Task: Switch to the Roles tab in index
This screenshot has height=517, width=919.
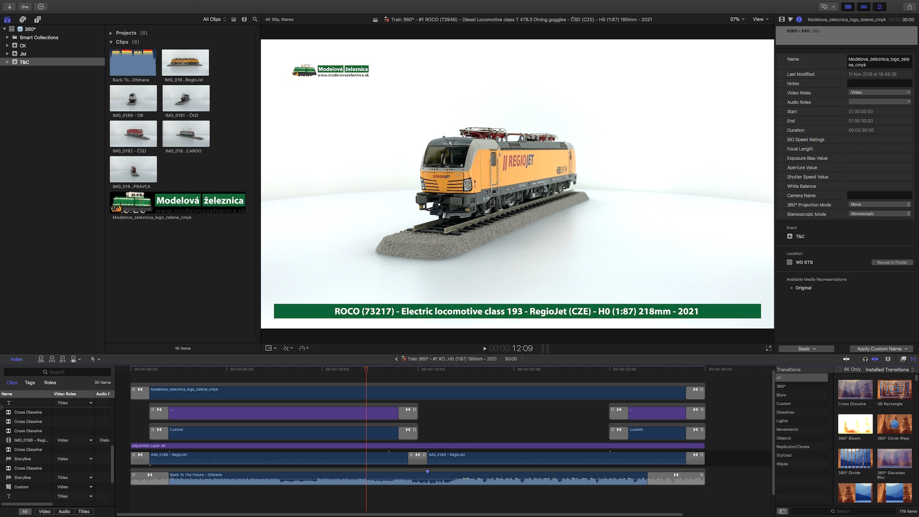Action: [x=50, y=382]
